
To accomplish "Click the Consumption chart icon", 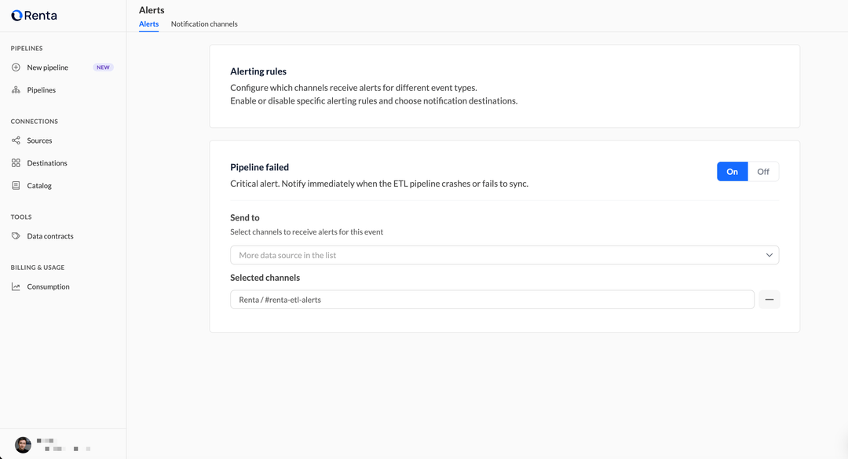I will [16, 286].
